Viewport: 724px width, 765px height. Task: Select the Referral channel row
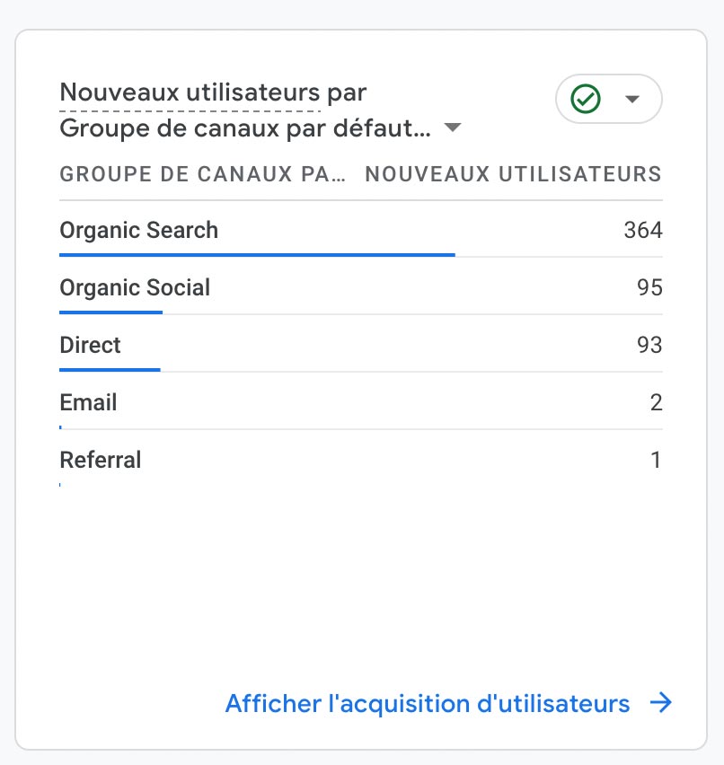(x=361, y=460)
